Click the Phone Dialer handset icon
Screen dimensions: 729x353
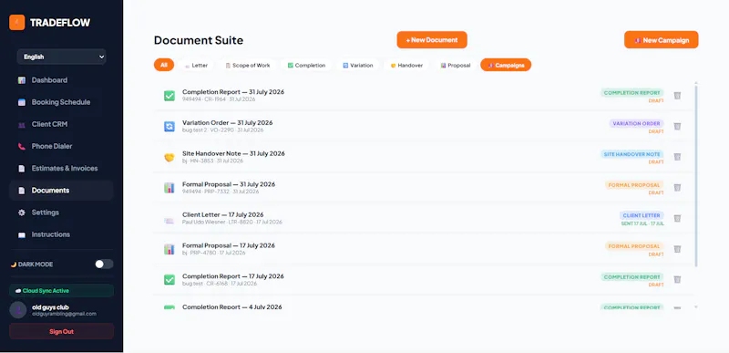21,147
